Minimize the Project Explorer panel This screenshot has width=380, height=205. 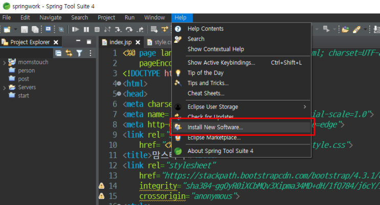click(x=78, y=41)
